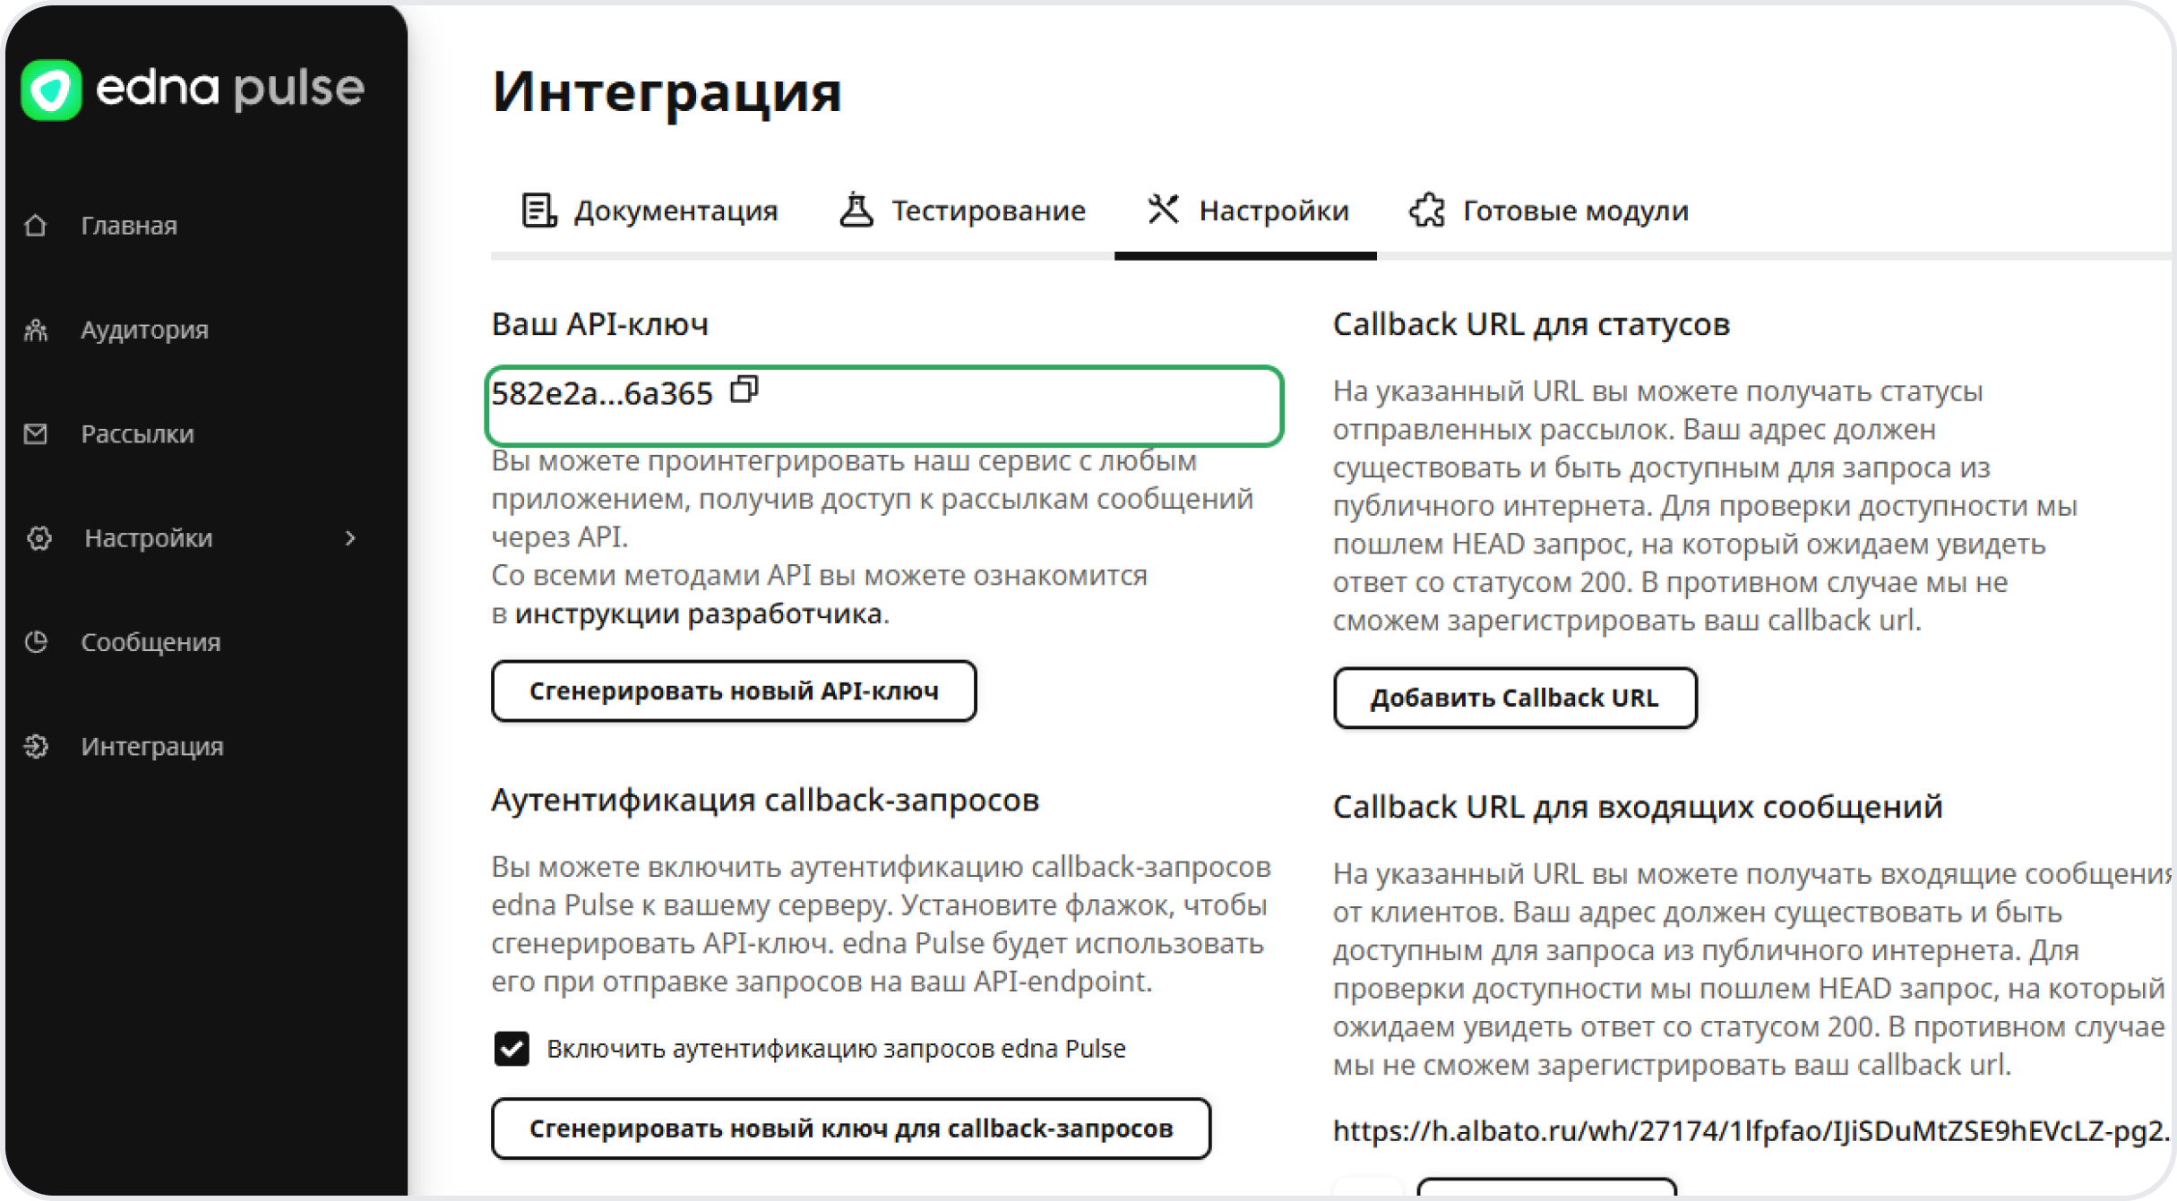2177x1201 pixels.
Task: Click the integration icon beside sidebar Интеграция
Action: coord(36,746)
